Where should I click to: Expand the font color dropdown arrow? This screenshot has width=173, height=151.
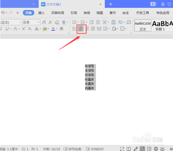pyautogui.click(x=57, y=29)
